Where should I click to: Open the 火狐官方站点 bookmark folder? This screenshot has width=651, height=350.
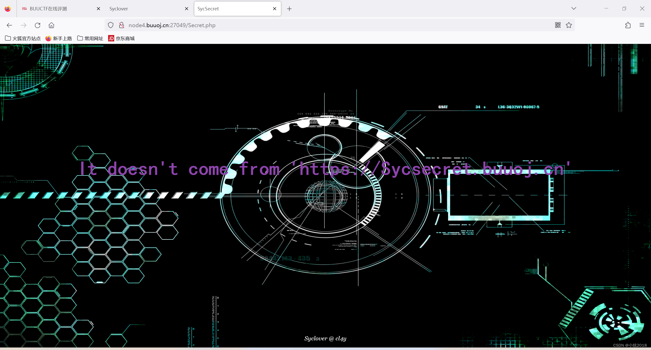coord(23,38)
